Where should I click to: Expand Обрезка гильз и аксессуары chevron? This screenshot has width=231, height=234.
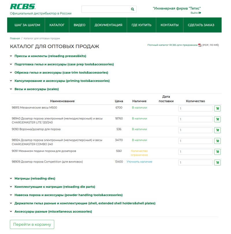pyautogui.click(x=11, y=73)
